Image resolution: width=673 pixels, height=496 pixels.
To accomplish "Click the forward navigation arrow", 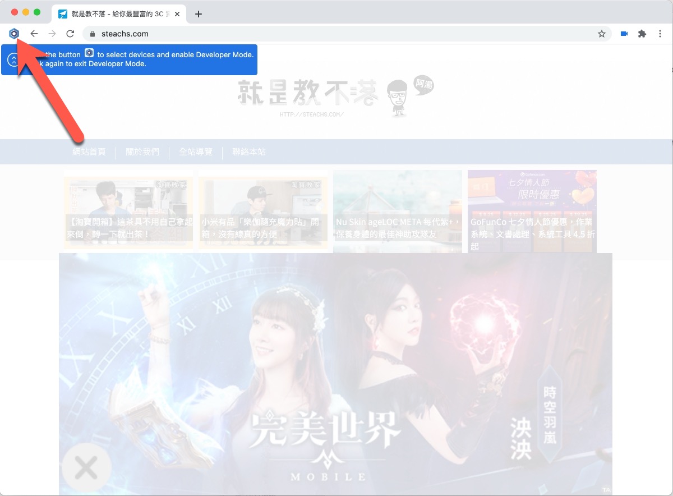I will click(x=52, y=34).
